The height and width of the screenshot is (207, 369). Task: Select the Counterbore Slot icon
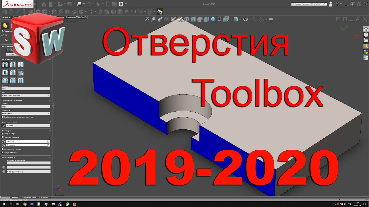(x=5, y=81)
